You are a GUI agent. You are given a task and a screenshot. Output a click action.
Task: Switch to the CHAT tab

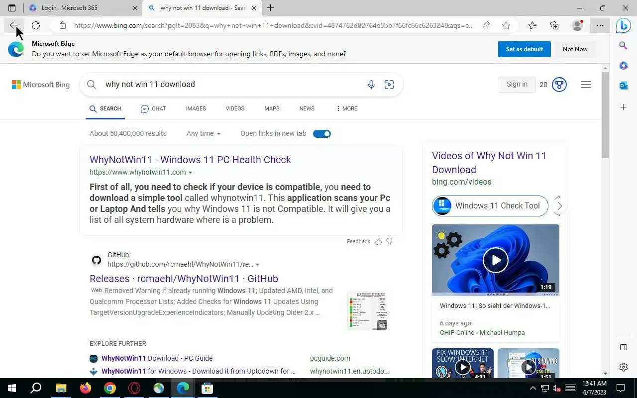[x=153, y=108]
